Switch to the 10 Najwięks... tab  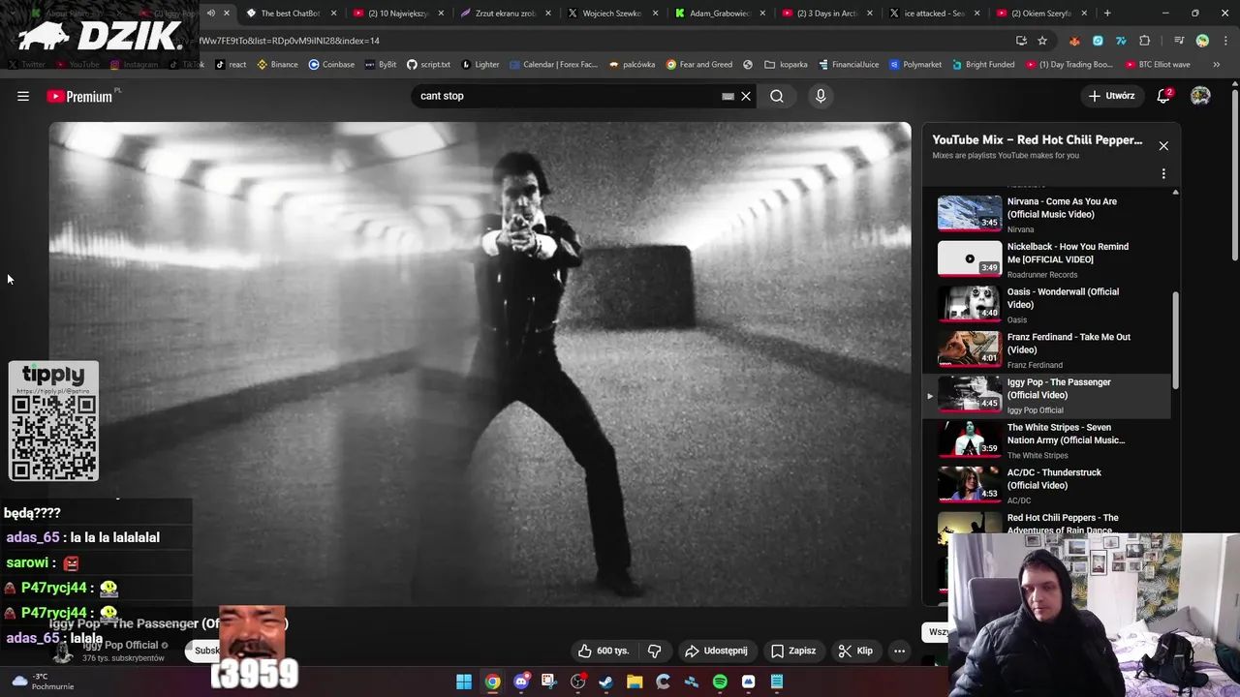click(398, 14)
